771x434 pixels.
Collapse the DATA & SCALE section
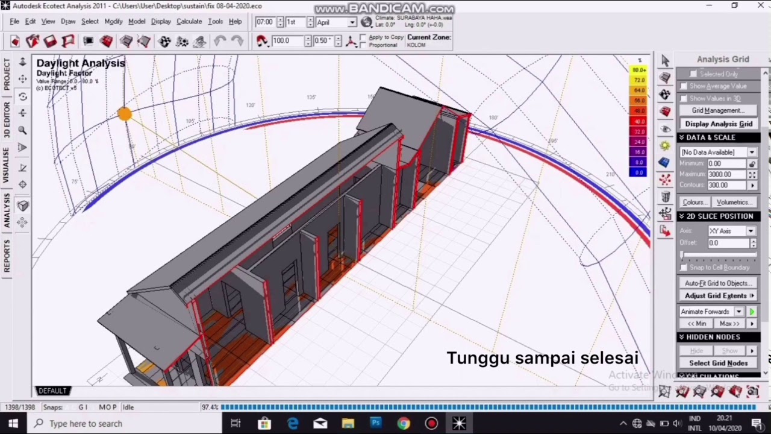pyautogui.click(x=718, y=137)
